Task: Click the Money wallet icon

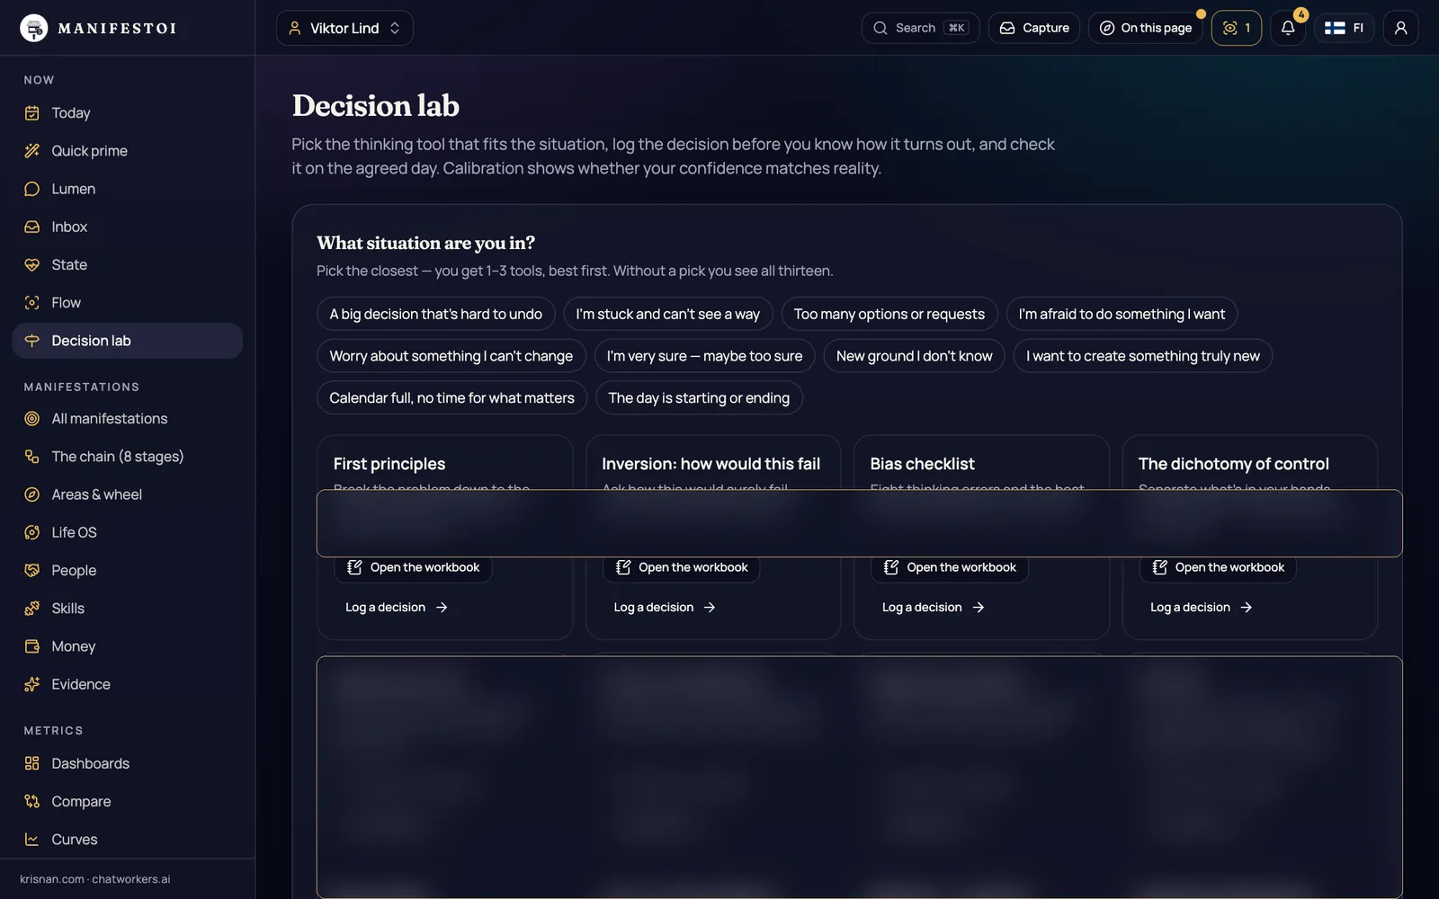Action: (32, 646)
